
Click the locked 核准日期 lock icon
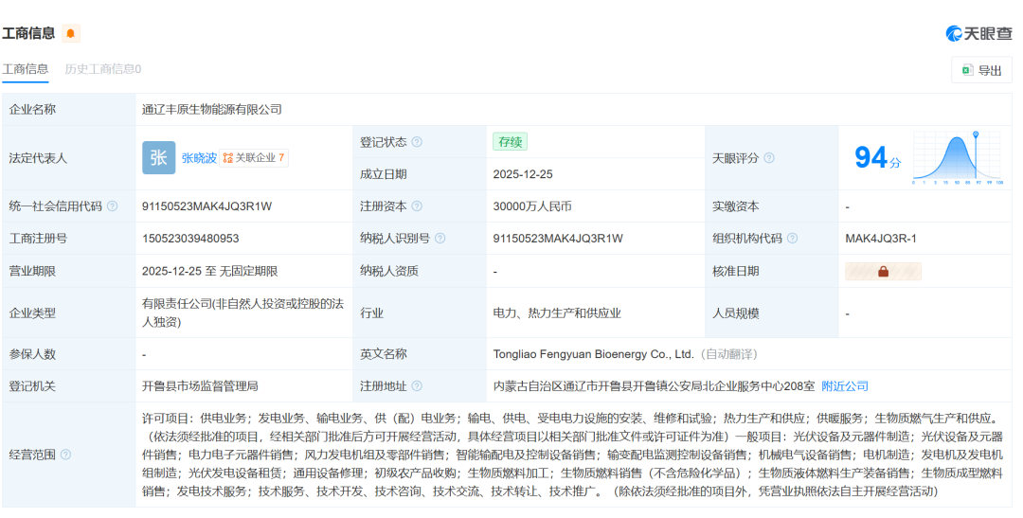[884, 272]
